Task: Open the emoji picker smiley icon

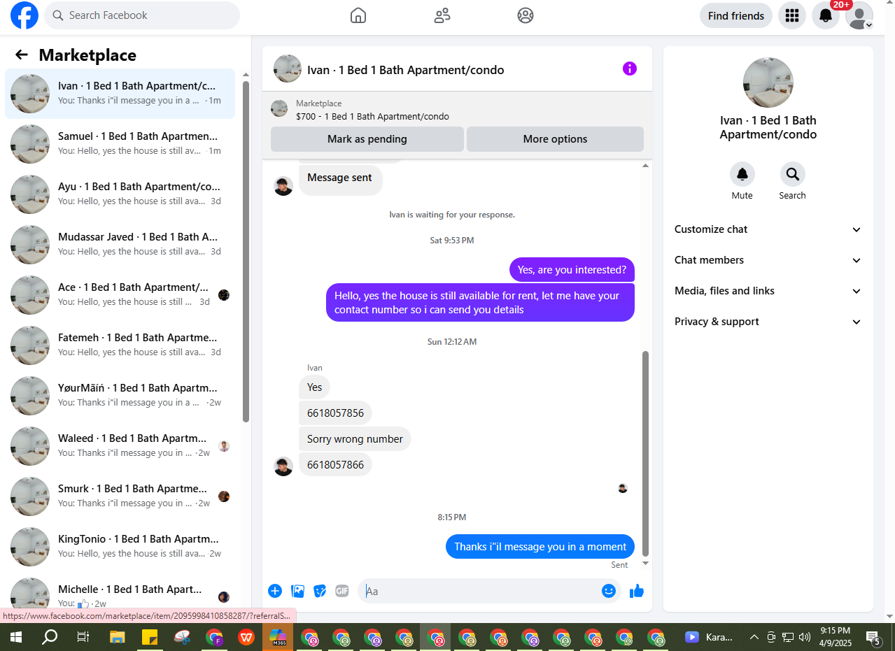Action: 609,591
